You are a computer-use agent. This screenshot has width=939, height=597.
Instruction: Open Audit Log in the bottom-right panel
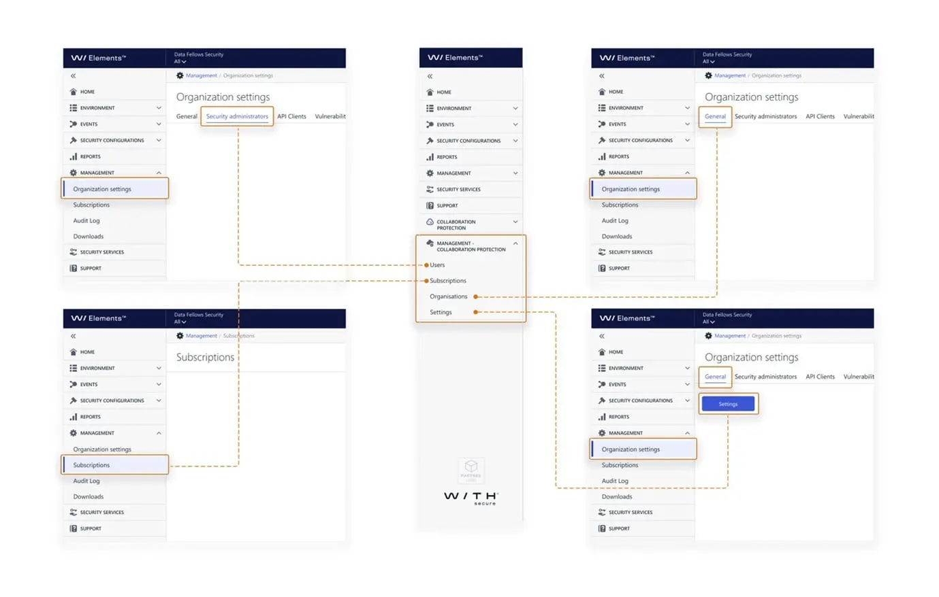tap(615, 481)
